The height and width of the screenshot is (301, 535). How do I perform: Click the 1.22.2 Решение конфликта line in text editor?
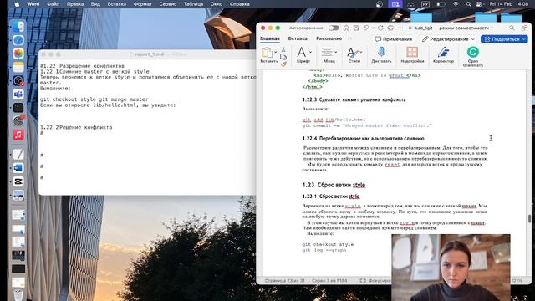pos(76,127)
